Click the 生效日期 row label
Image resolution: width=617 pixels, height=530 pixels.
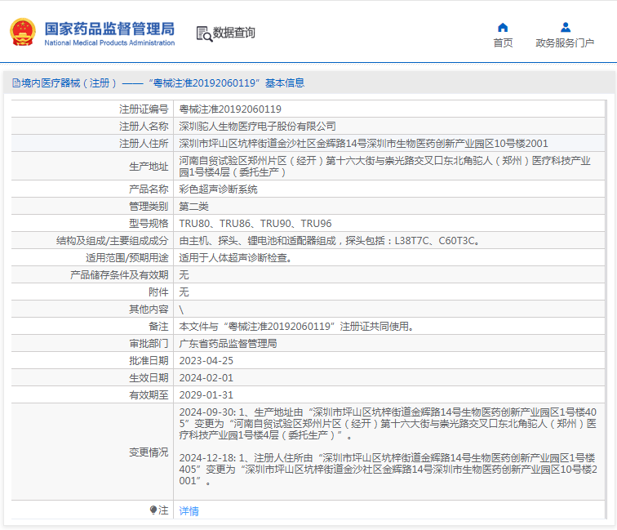[149, 378]
